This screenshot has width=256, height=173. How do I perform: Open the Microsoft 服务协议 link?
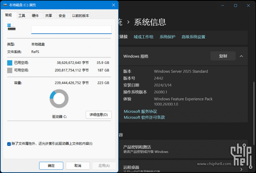(x=140, y=111)
